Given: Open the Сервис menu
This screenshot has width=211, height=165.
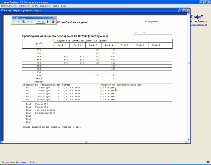Looking at the screenshot, I should tap(56, 6).
